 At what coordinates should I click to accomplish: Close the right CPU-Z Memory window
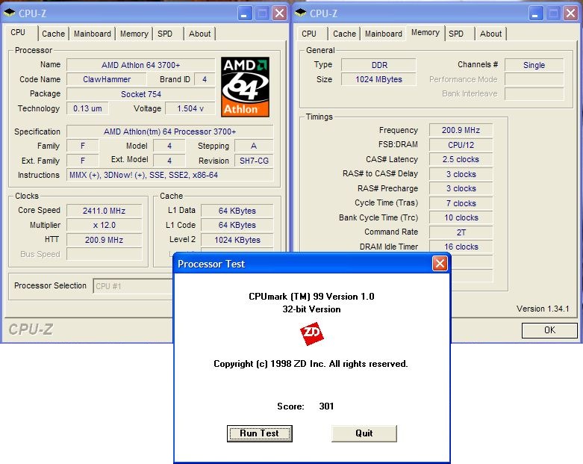click(x=570, y=13)
